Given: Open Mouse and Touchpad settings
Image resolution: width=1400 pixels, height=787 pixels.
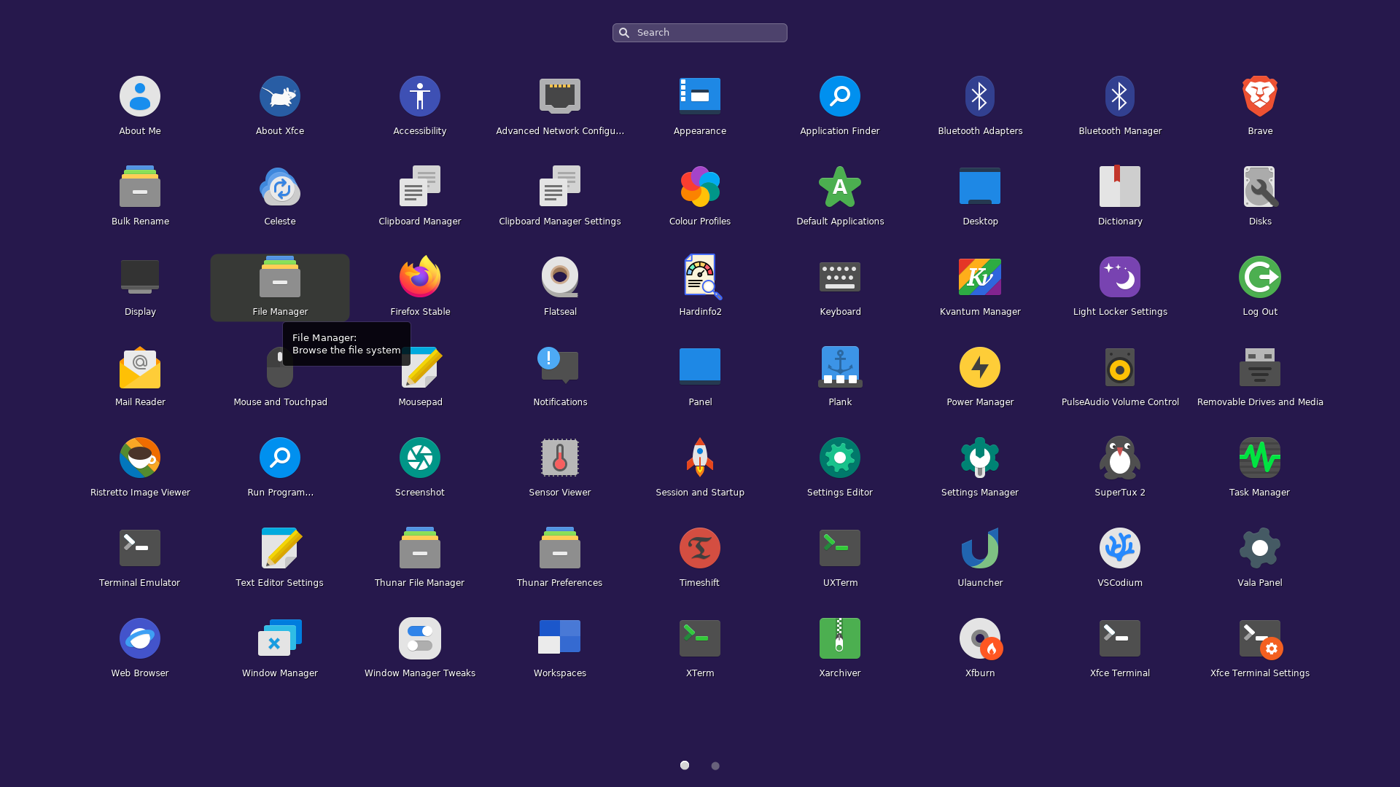Looking at the screenshot, I should click(280, 377).
